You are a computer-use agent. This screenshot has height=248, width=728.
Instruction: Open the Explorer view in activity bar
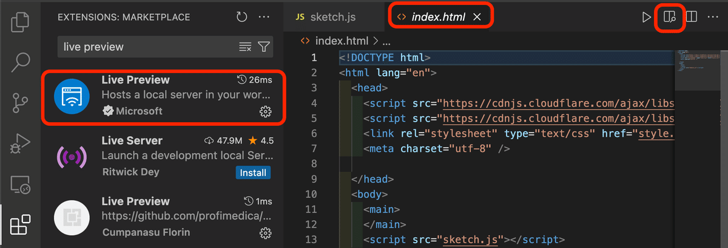(x=21, y=23)
